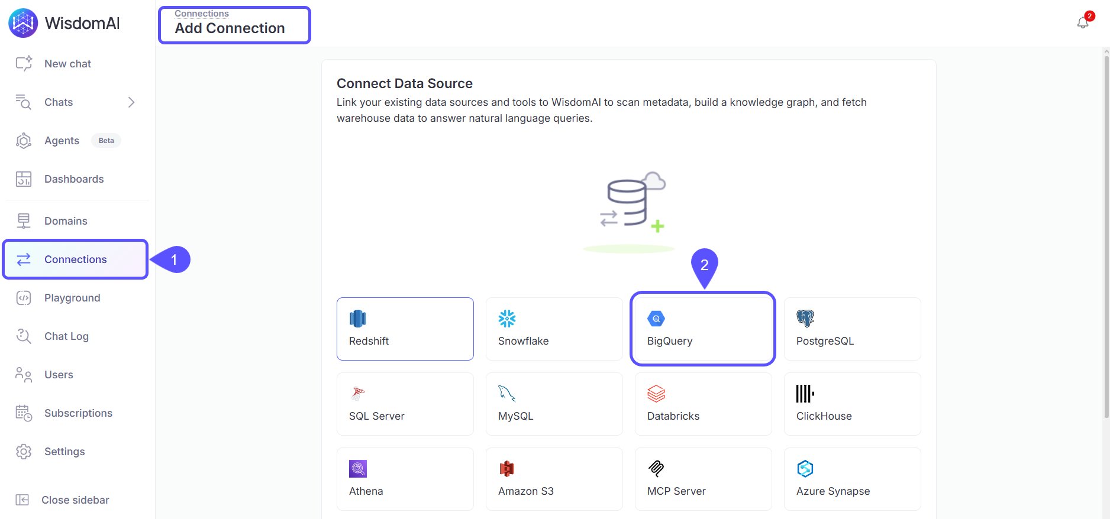Click the "MySQL" label text
The height and width of the screenshot is (519, 1110).
516,416
